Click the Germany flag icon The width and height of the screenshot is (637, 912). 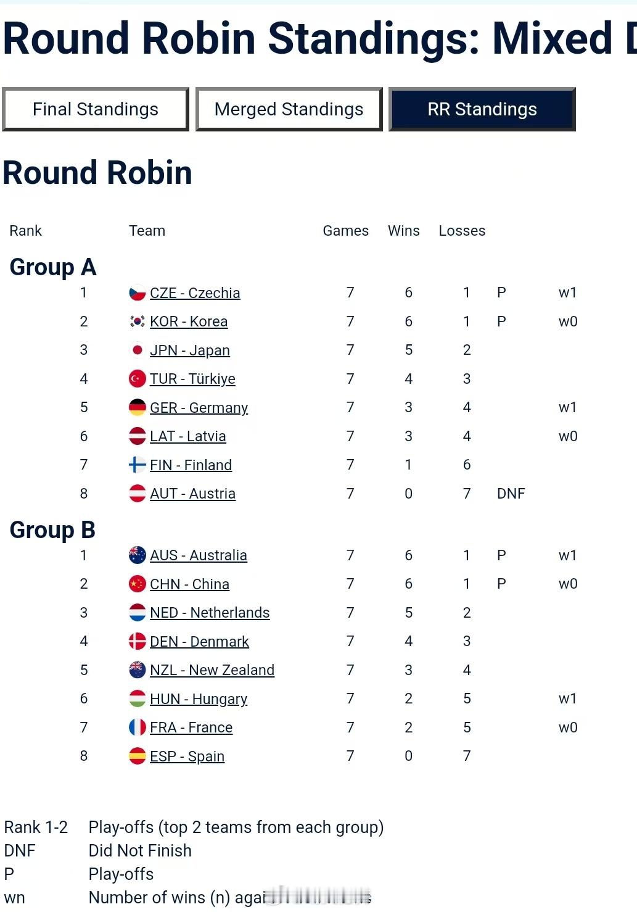137,408
